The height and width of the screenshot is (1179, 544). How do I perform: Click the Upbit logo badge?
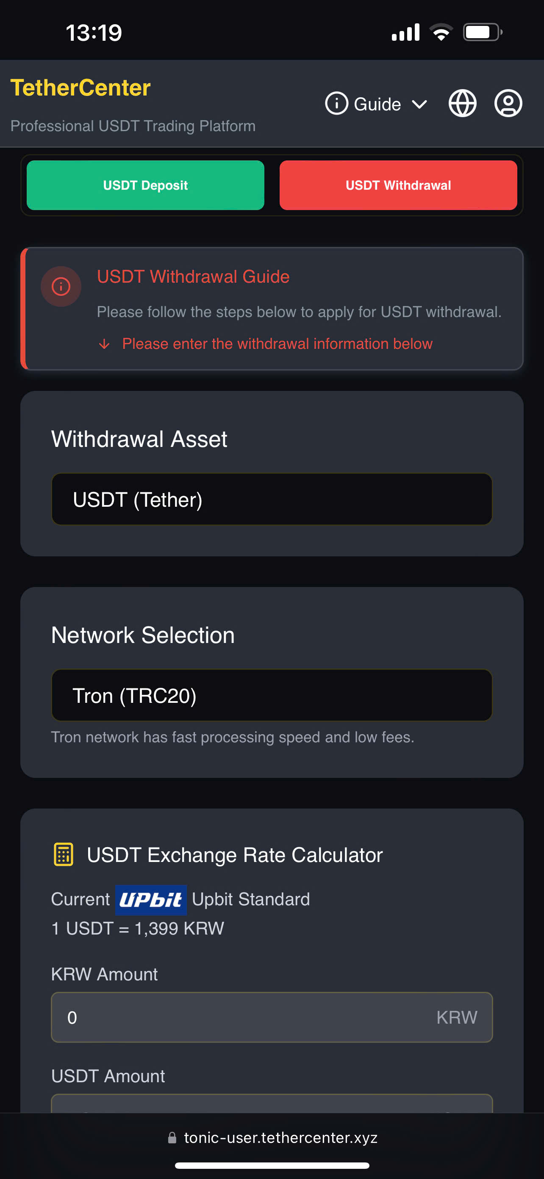point(151,900)
